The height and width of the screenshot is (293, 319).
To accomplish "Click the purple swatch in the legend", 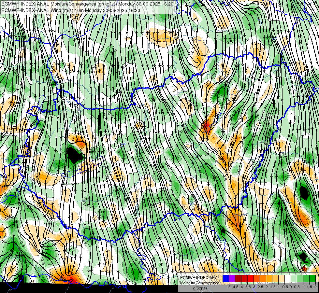I will tap(232, 278).
